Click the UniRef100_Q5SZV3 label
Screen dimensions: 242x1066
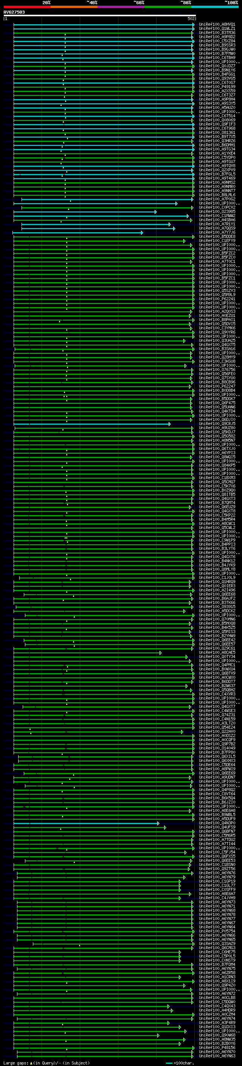pyautogui.click(x=217, y=290)
